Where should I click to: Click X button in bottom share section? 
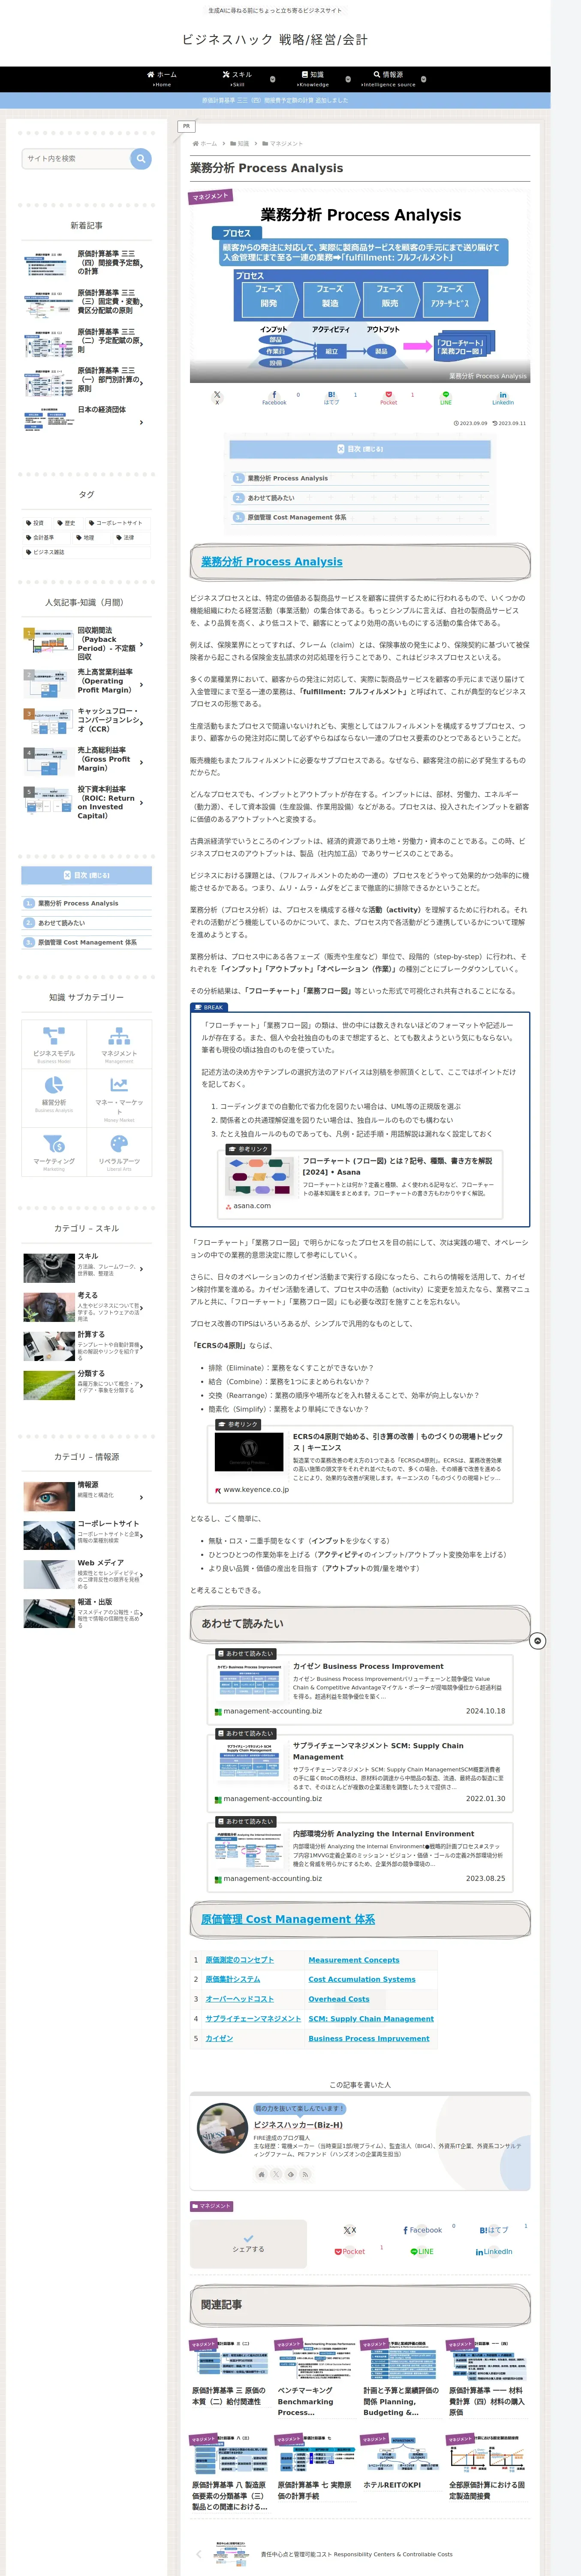[349, 2230]
